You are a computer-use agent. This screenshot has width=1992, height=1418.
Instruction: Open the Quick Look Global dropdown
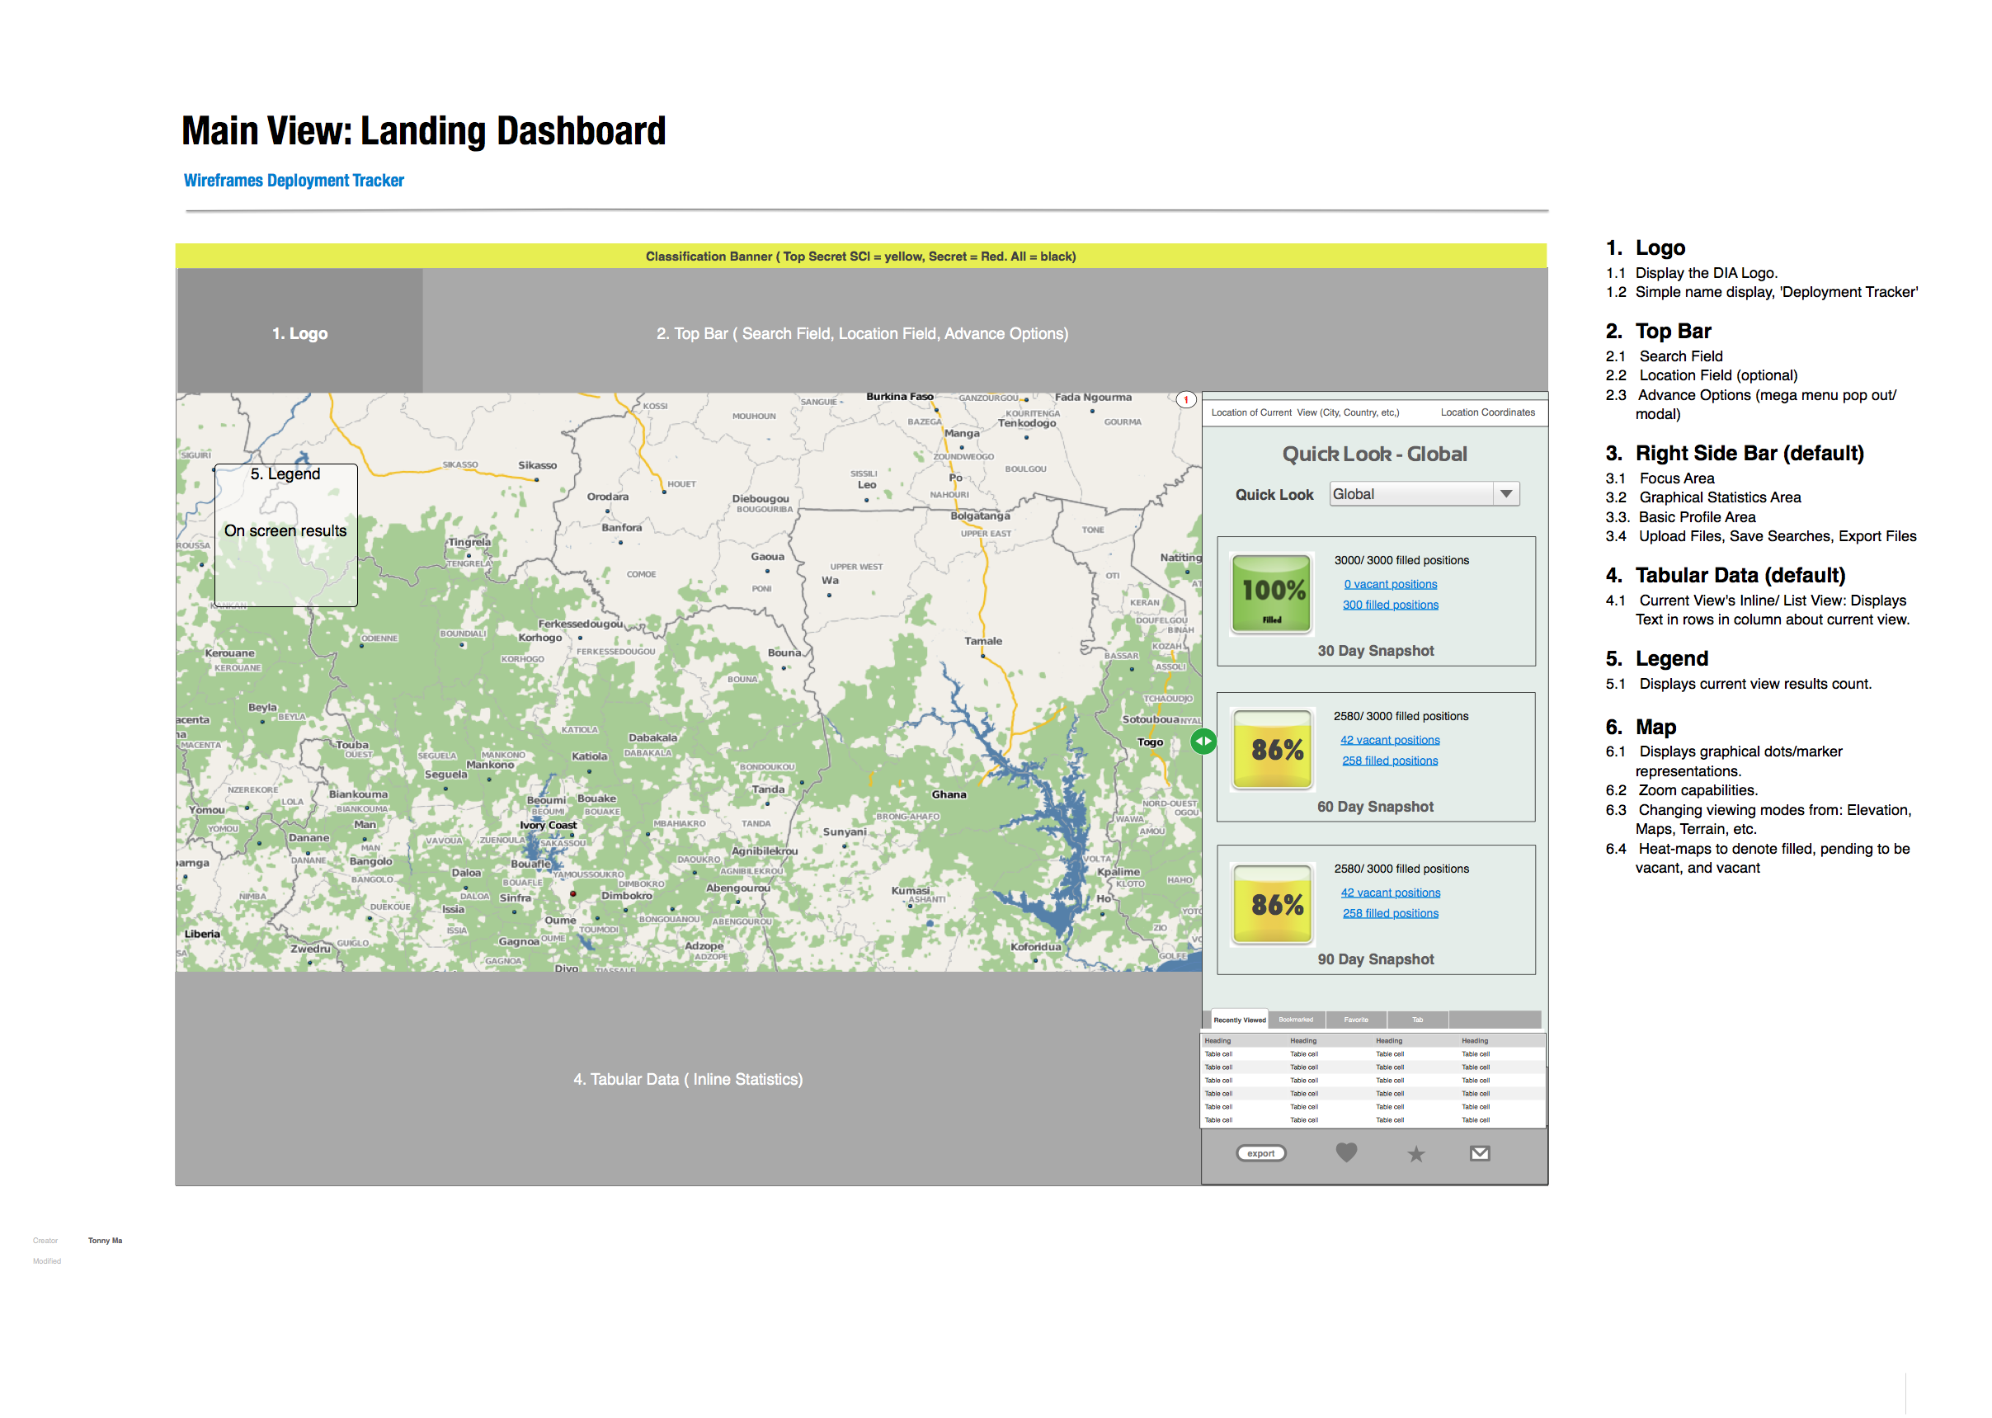click(x=1410, y=494)
